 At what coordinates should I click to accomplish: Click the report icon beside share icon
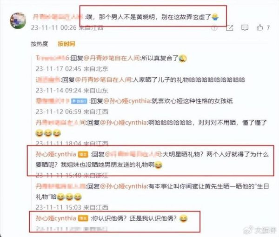point(214,28)
